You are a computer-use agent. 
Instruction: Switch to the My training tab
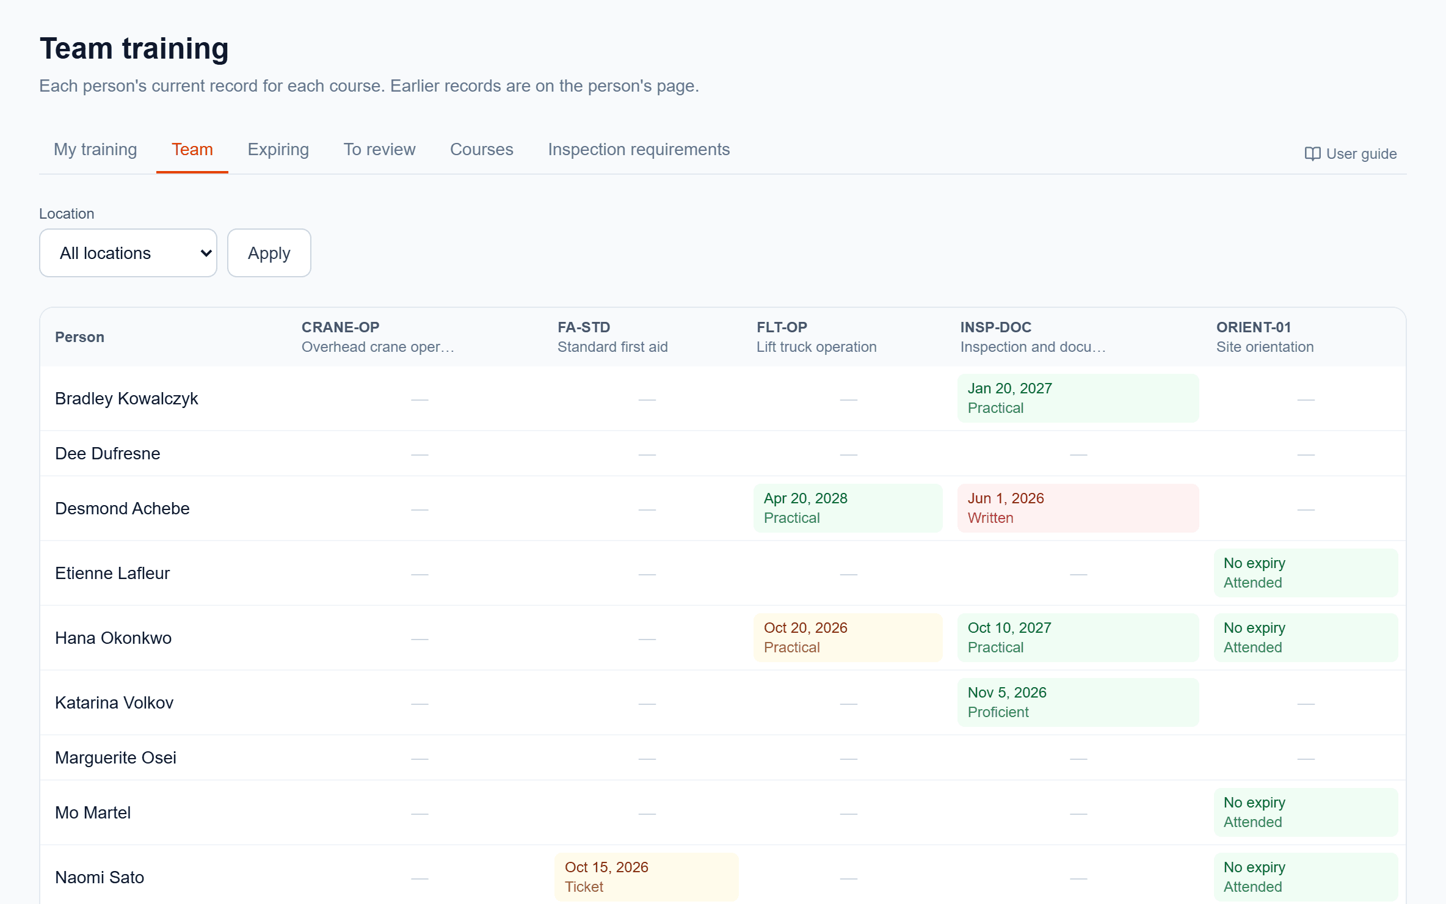[x=95, y=150]
